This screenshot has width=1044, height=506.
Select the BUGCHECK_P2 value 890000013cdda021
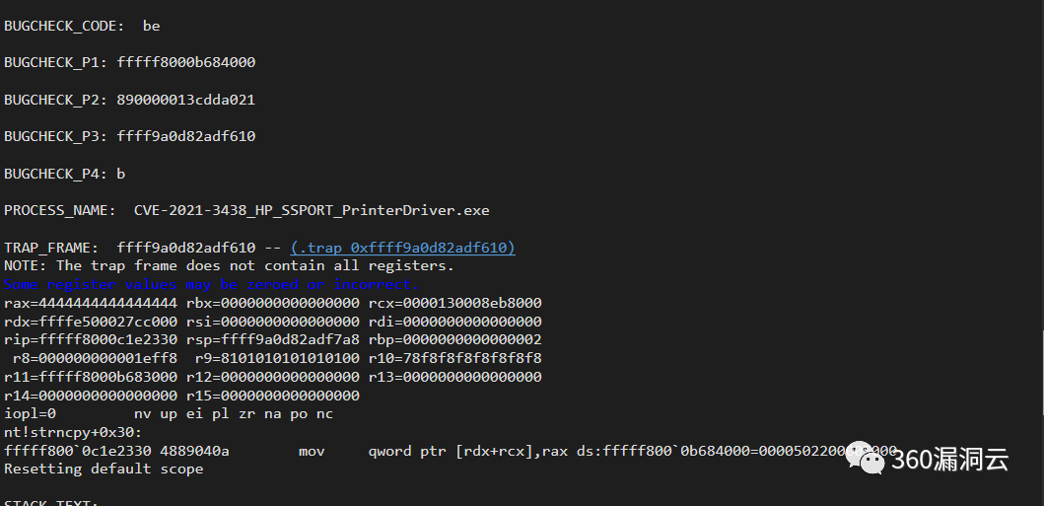pos(186,100)
